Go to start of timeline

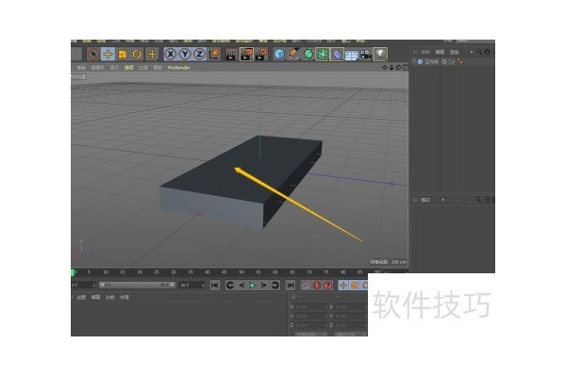click(x=215, y=286)
